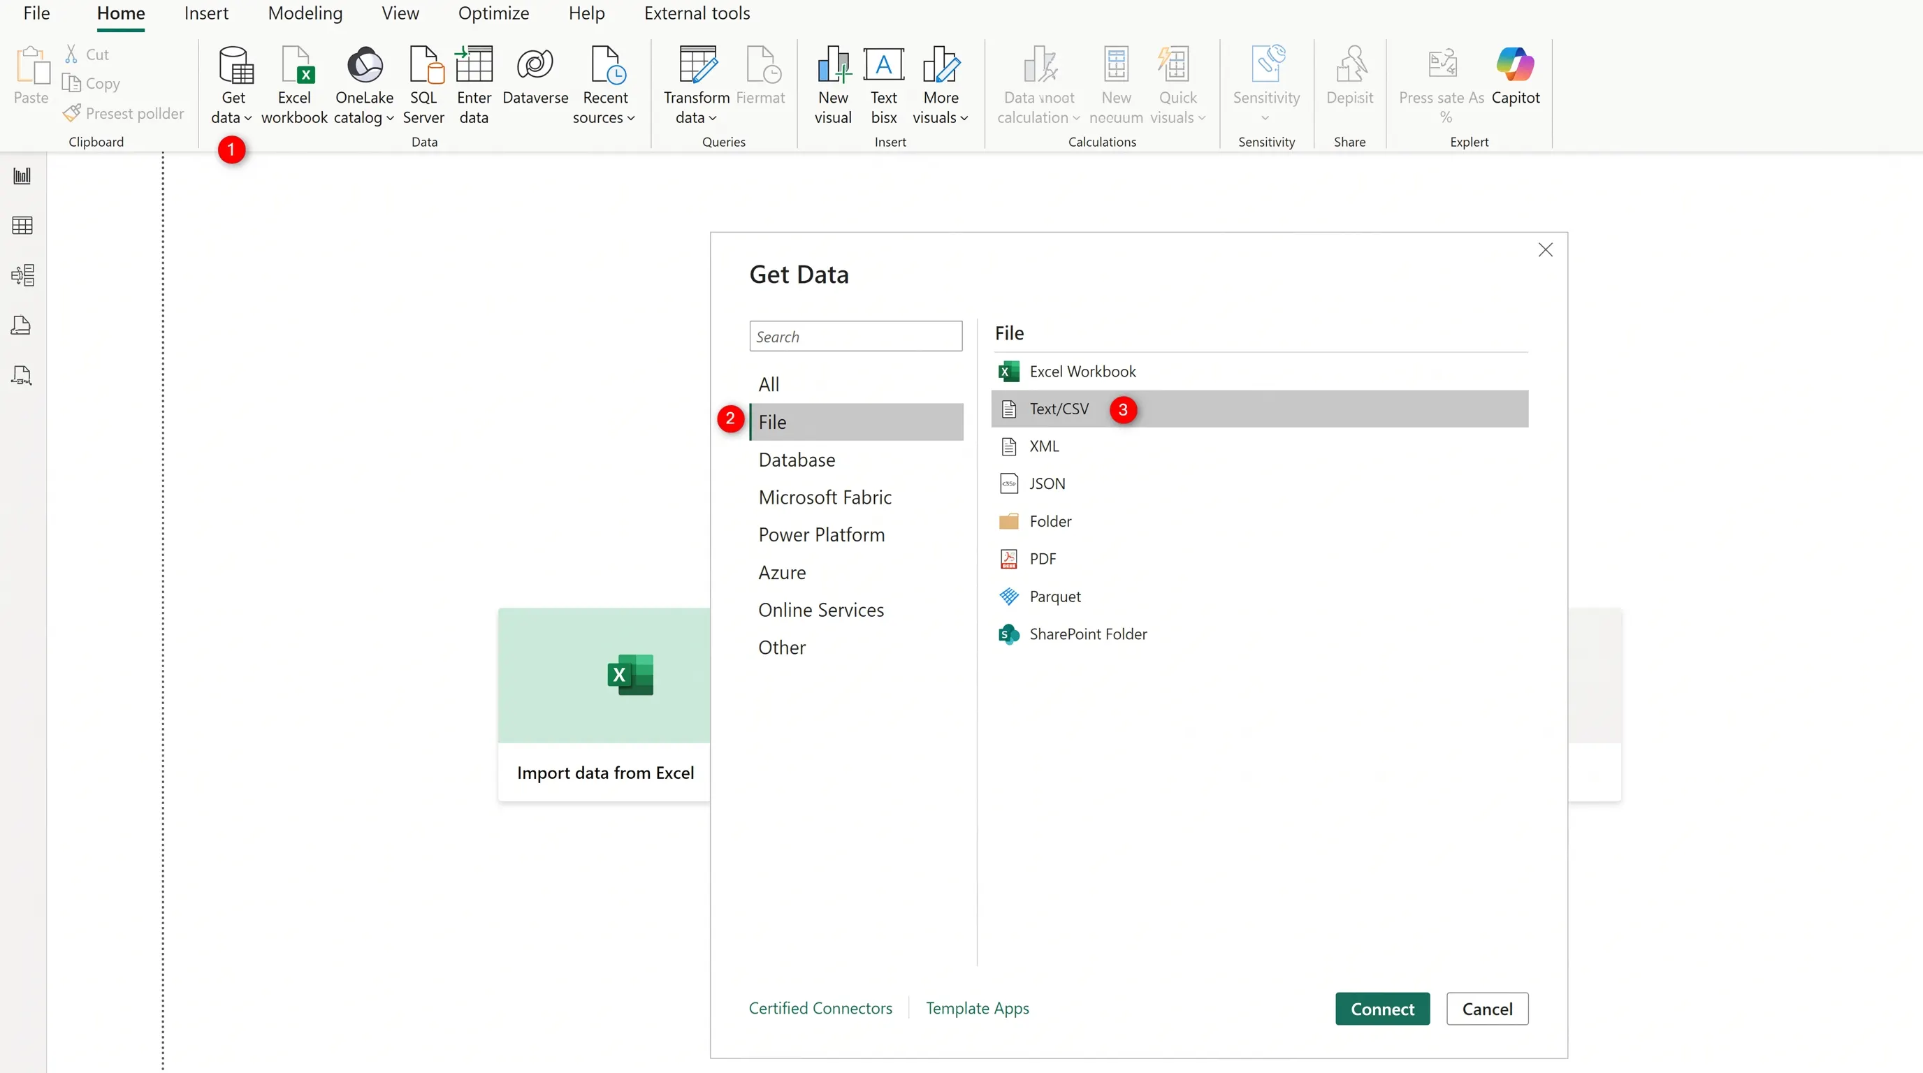Viewport: 1923px width, 1073px height.
Task: Open the External tools ribbon tab
Action: click(x=697, y=13)
